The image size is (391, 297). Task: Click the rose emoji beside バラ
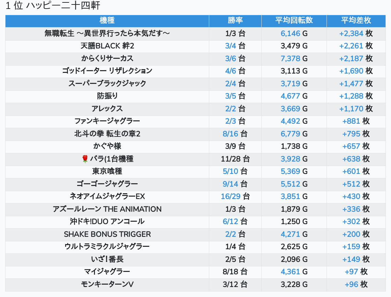pyautogui.click(x=85, y=159)
